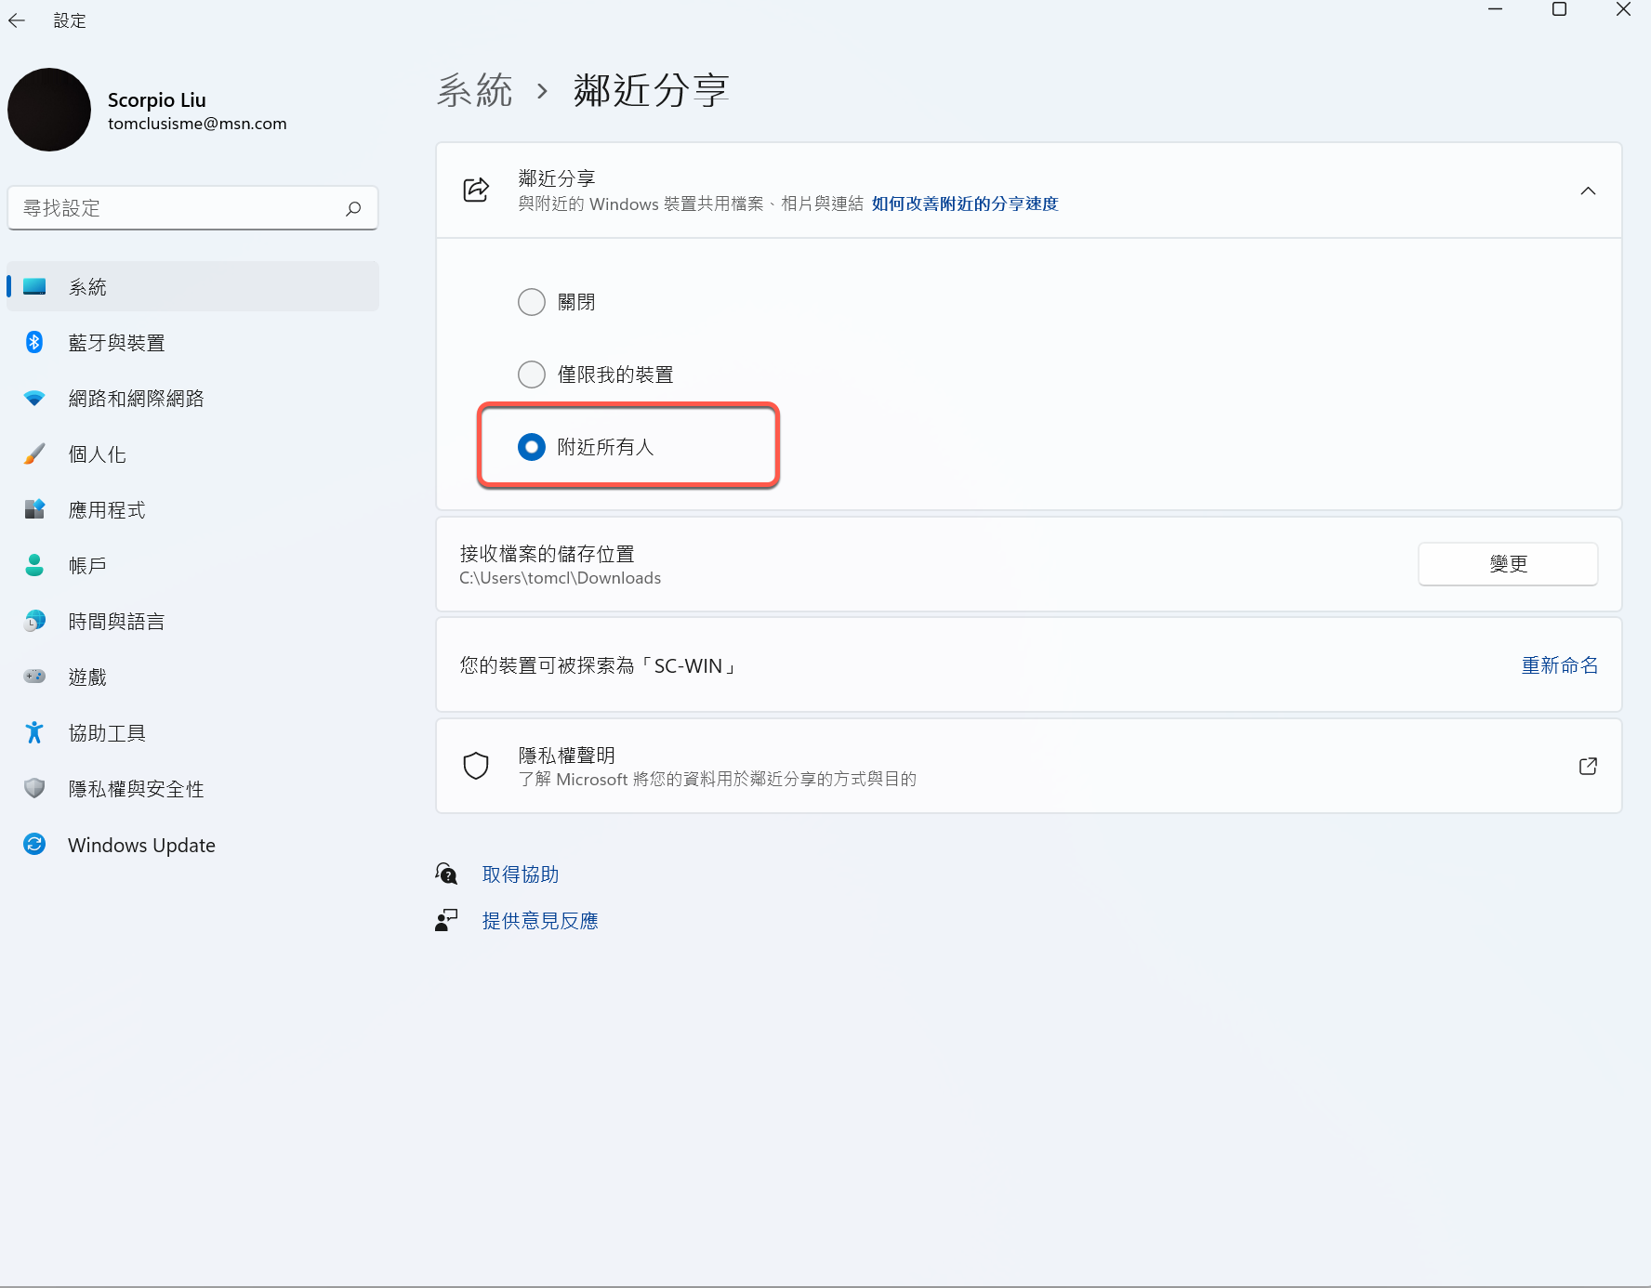Click the paintbrush icon for 個人化
This screenshot has height=1288, width=1651.
(x=34, y=454)
